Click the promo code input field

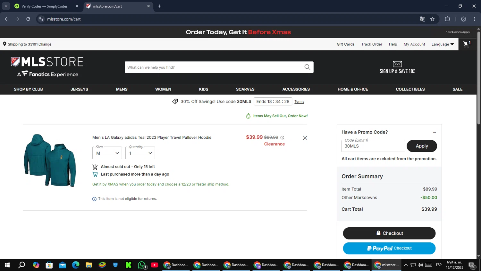373,146
